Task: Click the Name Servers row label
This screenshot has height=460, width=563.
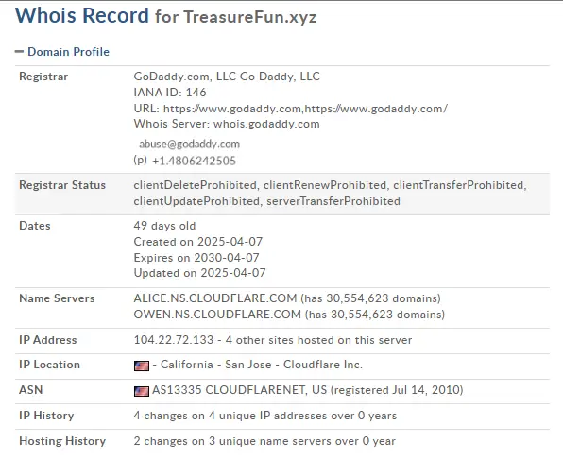Action: 57,298
